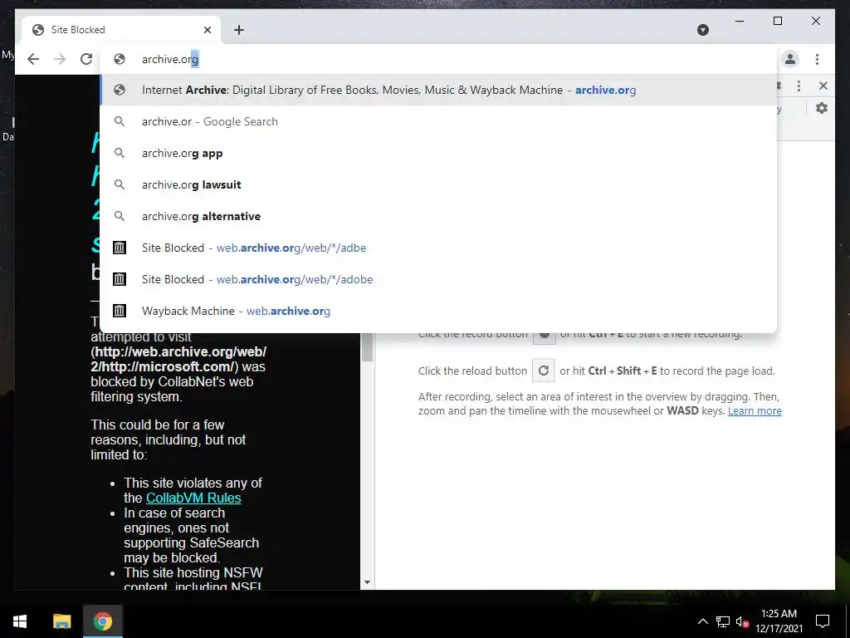Click page scrollbar down arrow

[x=367, y=582]
